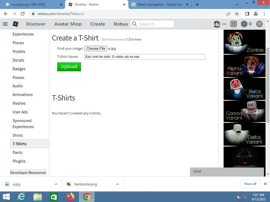270x202 pixels.
Task: Close the downloads bar
Action: tap(265, 184)
